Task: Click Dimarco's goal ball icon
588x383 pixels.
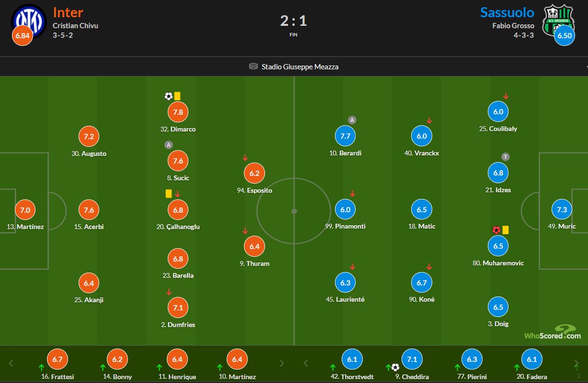Action: (x=168, y=96)
